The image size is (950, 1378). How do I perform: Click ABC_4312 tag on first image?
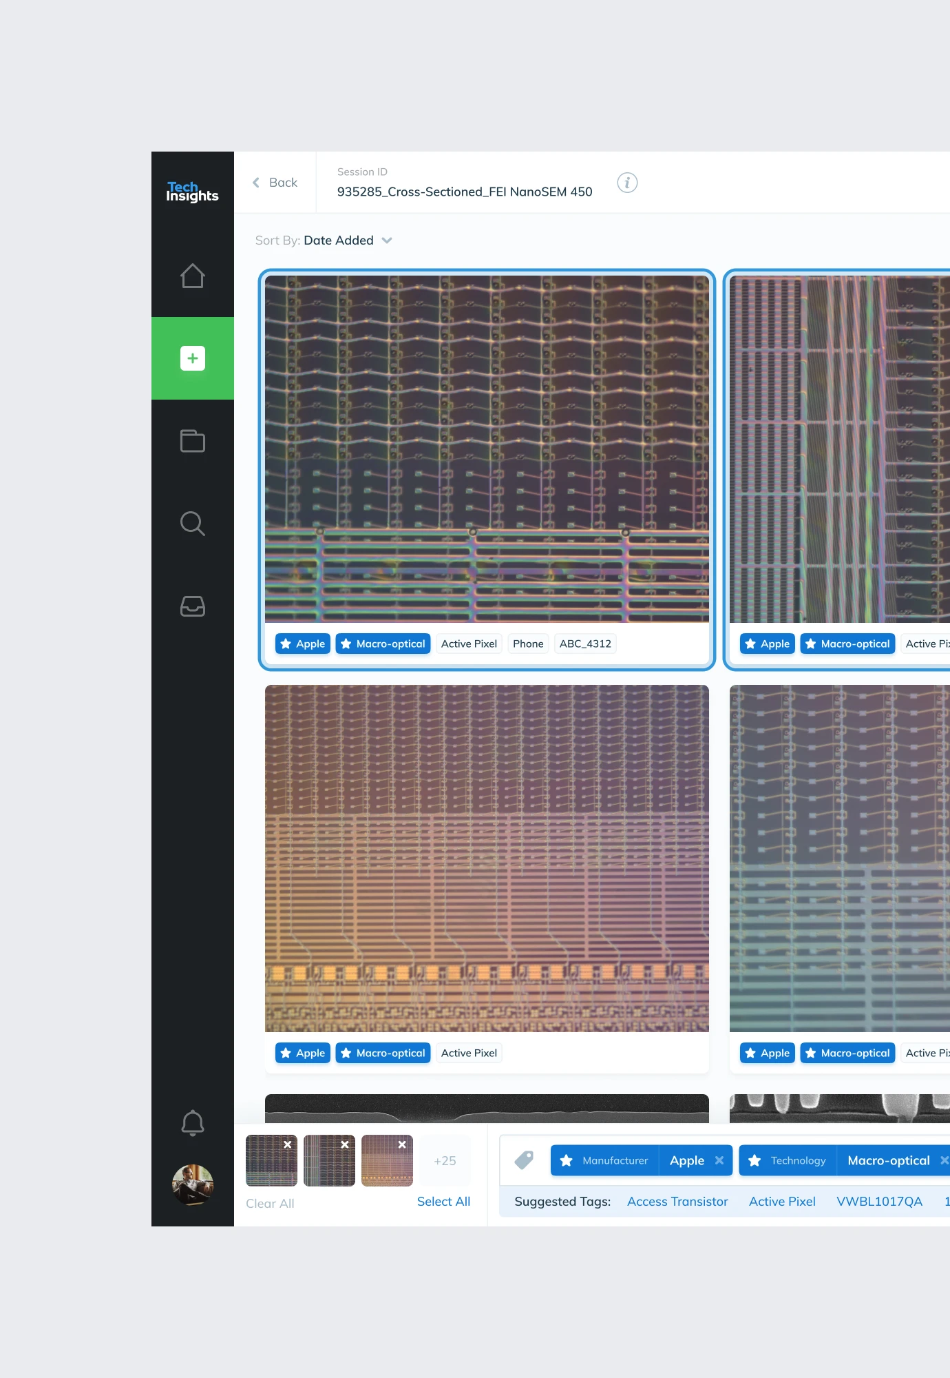[x=584, y=644]
